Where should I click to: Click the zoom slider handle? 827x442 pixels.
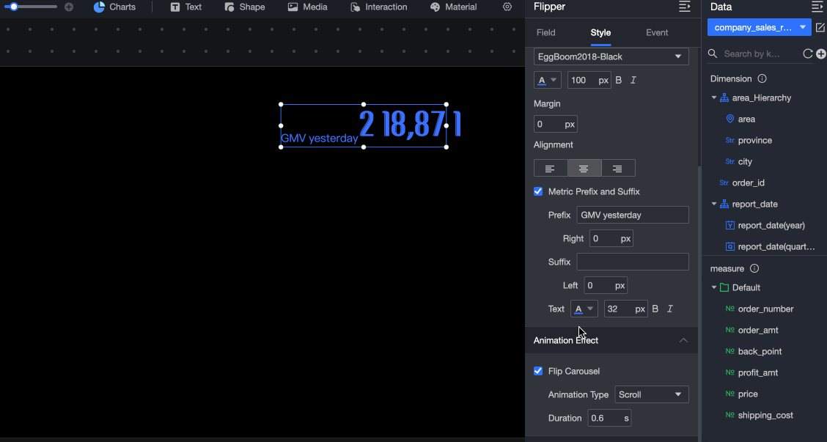tap(14, 7)
